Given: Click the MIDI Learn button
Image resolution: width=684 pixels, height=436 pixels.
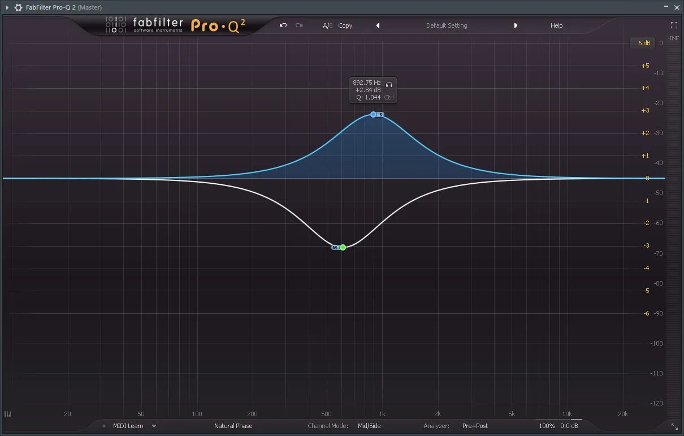Looking at the screenshot, I should click(128, 426).
